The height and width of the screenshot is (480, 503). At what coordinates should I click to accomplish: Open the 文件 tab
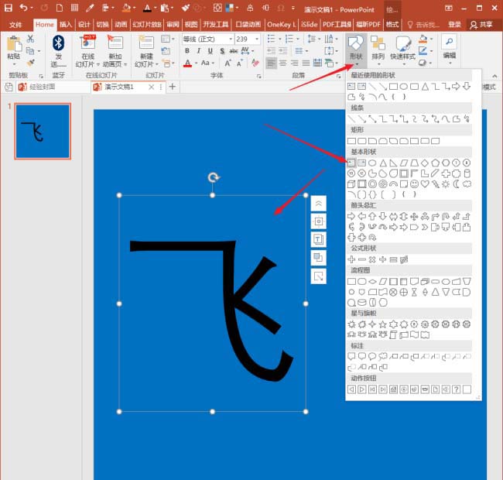(15, 25)
